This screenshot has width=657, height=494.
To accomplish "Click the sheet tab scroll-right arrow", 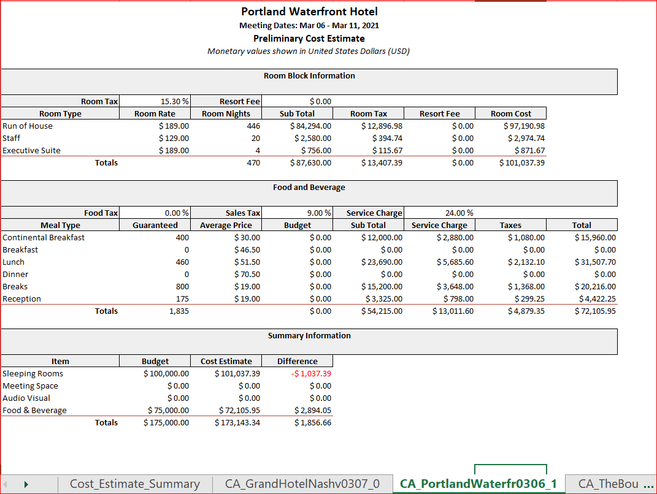I will point(26,484).
